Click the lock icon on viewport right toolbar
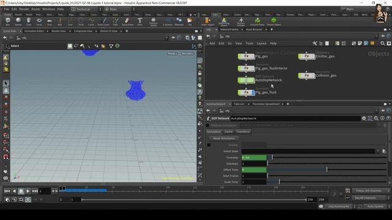The width and height of the screenshot is (392, 220). coord(200,73)
